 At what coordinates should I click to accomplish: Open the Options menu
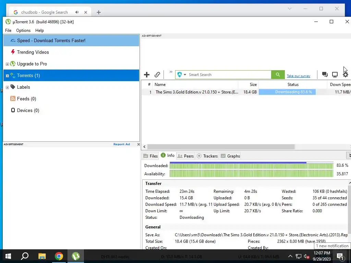(x=23, y=30)
